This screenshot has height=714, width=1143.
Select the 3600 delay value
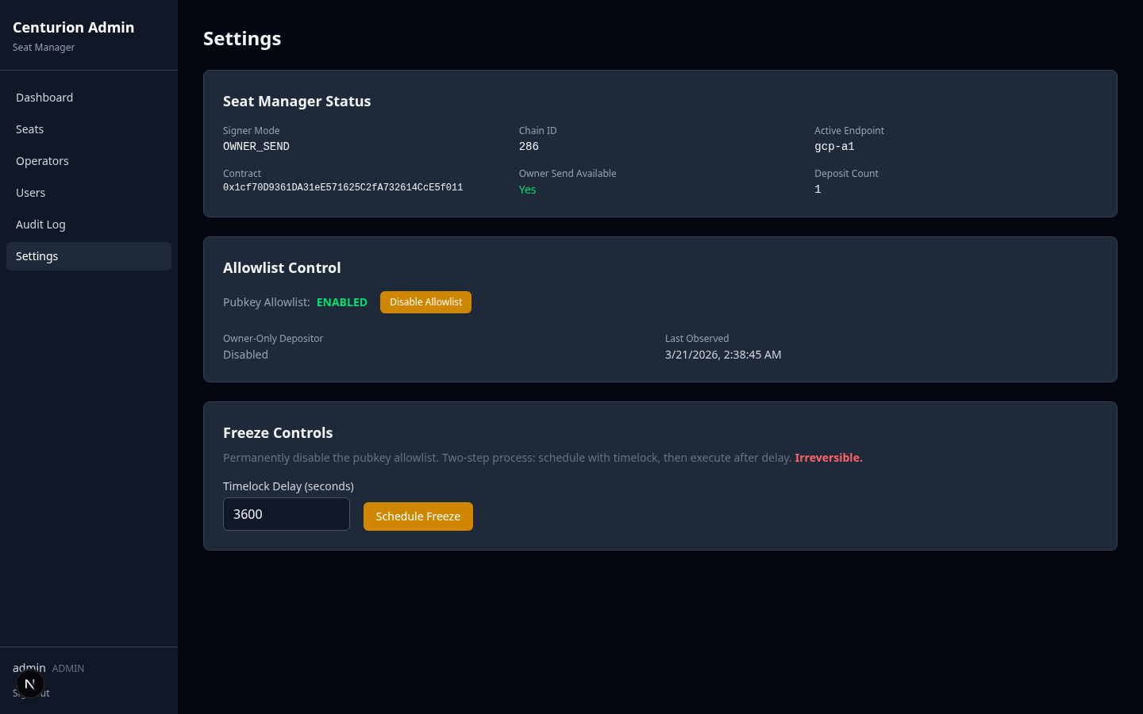tap(247, 514)
